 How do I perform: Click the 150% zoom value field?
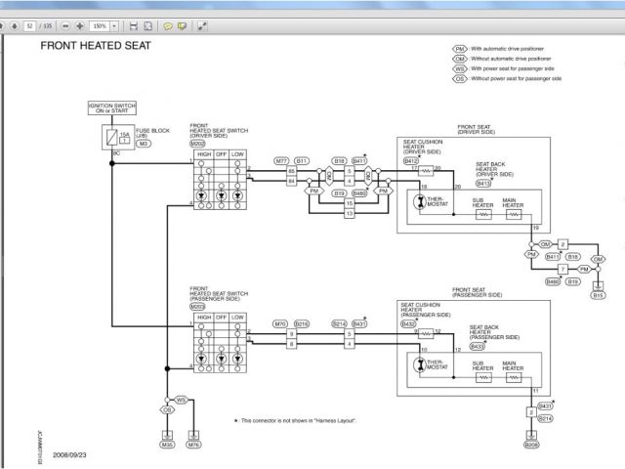pyautogui.click(x=99, y=25)
